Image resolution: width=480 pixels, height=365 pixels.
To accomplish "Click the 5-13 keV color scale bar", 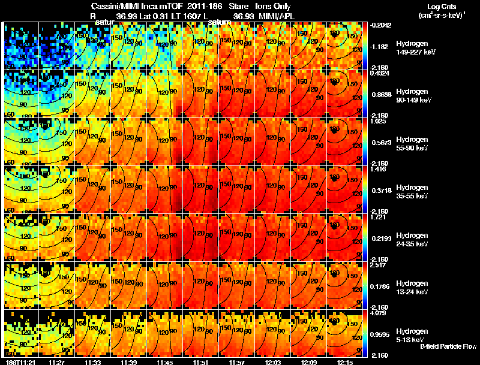I will [x=365, y=333].
